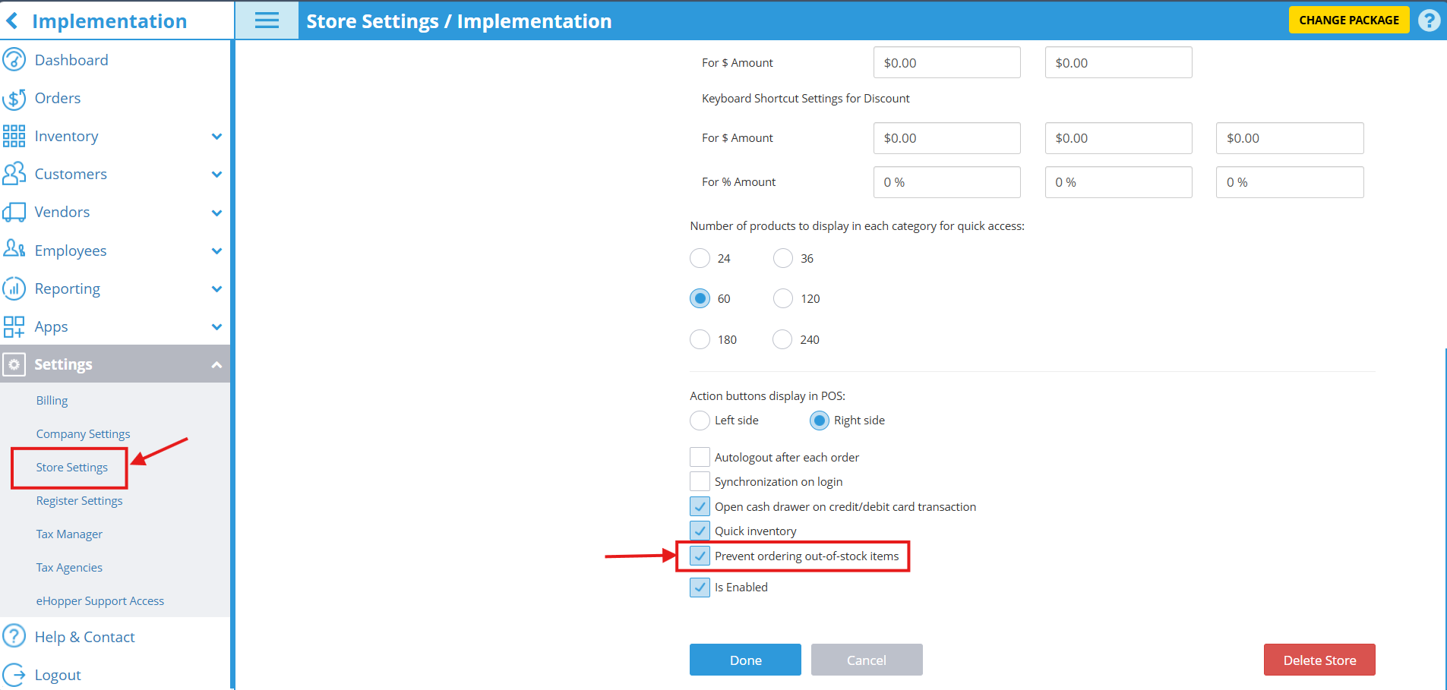Expand the Vendors submenu chevron

[x=216, y=213]
